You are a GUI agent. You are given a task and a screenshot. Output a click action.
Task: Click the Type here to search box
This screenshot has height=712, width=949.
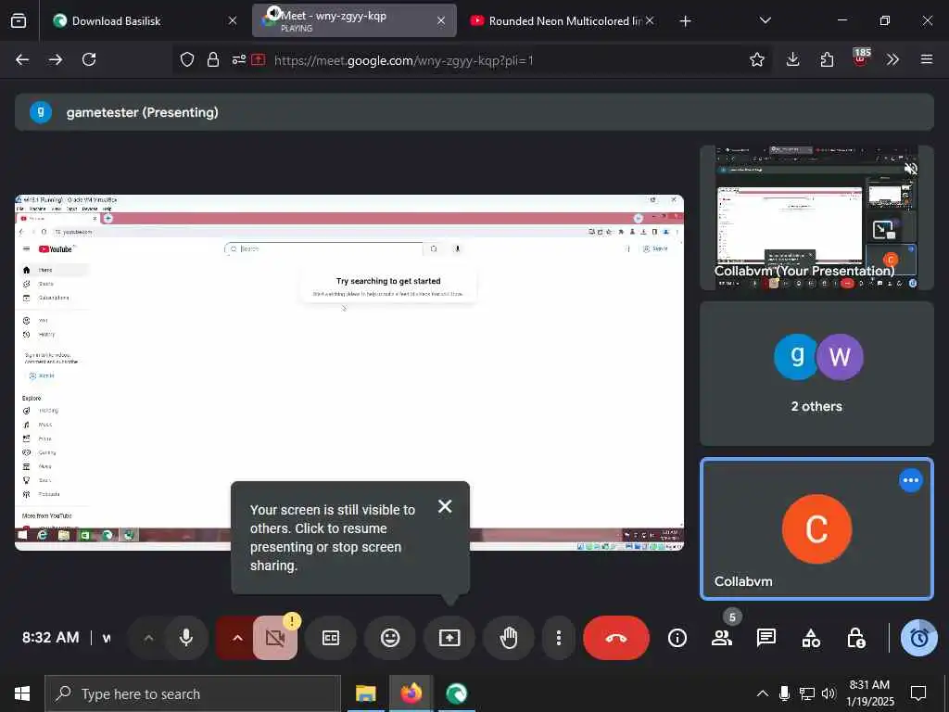[193, 693]
